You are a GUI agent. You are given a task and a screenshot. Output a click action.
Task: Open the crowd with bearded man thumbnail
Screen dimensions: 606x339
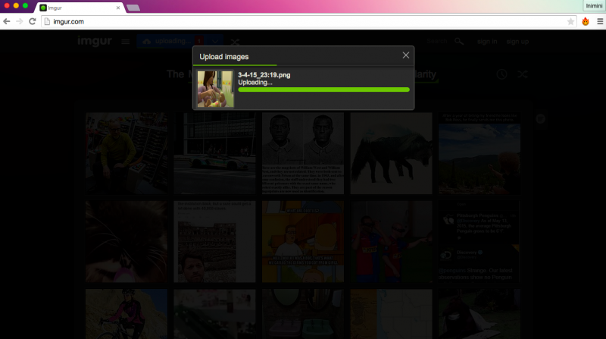[214, 241]
